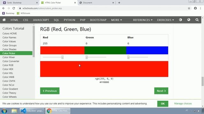Open Color Theory sidebar link
This screenshot has height=114, width=204.
(9, 93)
